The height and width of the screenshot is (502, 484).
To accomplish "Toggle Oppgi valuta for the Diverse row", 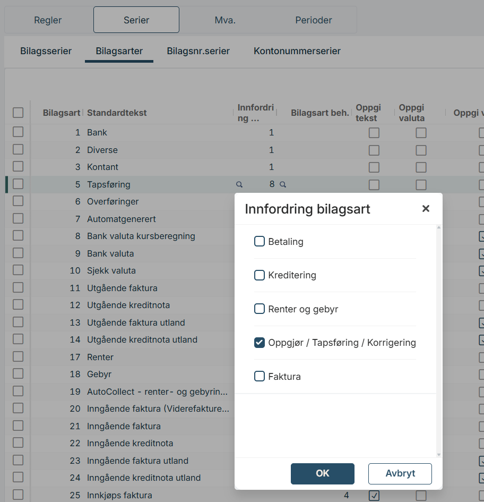I will click(x=421, y=150).
